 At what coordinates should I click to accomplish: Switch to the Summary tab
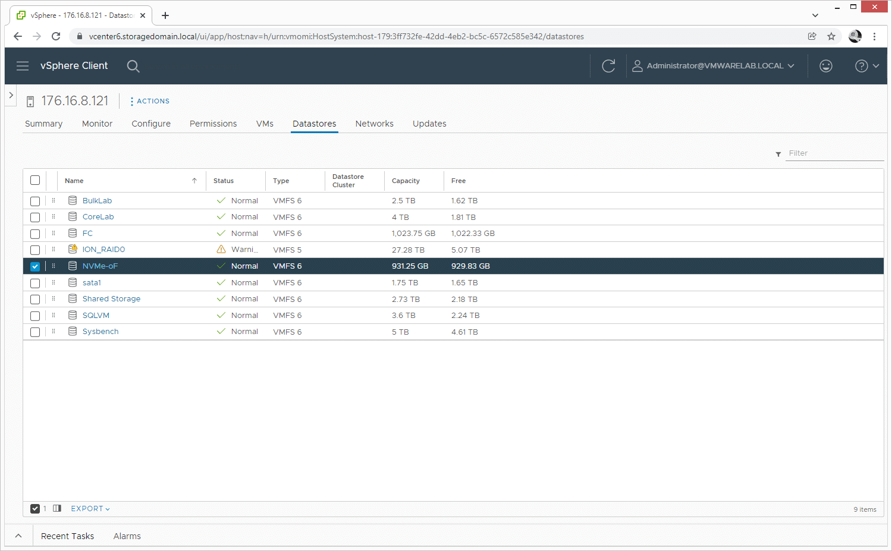pos(43,124)
